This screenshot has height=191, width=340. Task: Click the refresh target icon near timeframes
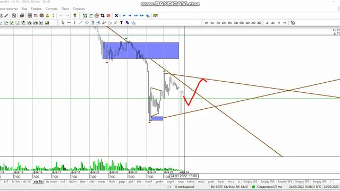pyautogui.click(x=293, y=22)
